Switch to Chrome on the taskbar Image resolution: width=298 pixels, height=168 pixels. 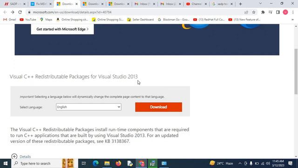(x=142, y=163)
